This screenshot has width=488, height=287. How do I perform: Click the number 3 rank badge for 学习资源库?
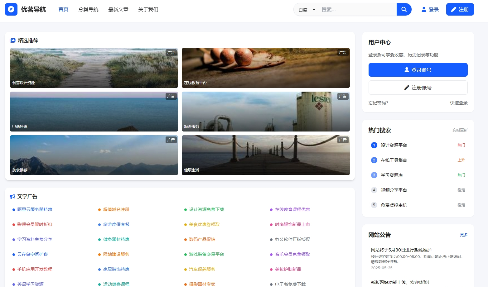374,175
